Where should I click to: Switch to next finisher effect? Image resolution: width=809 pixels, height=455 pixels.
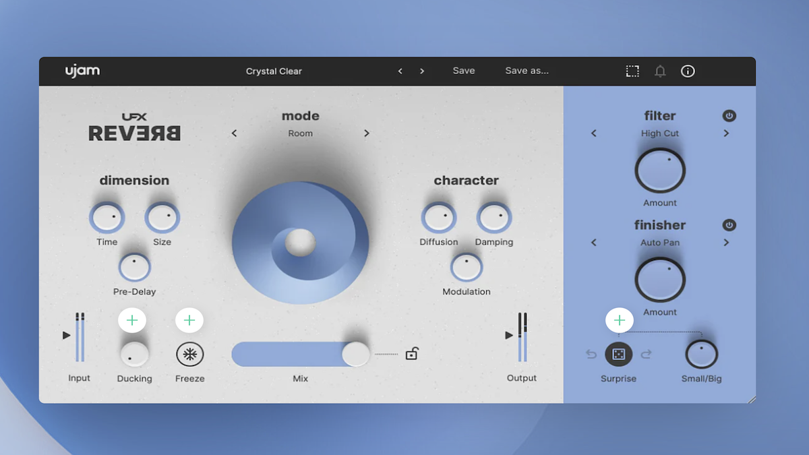tap(726, 243)
